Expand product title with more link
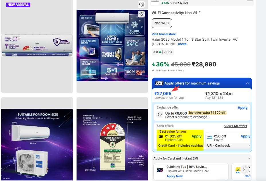The image size is (266, 181). click(x=182, y=44)
